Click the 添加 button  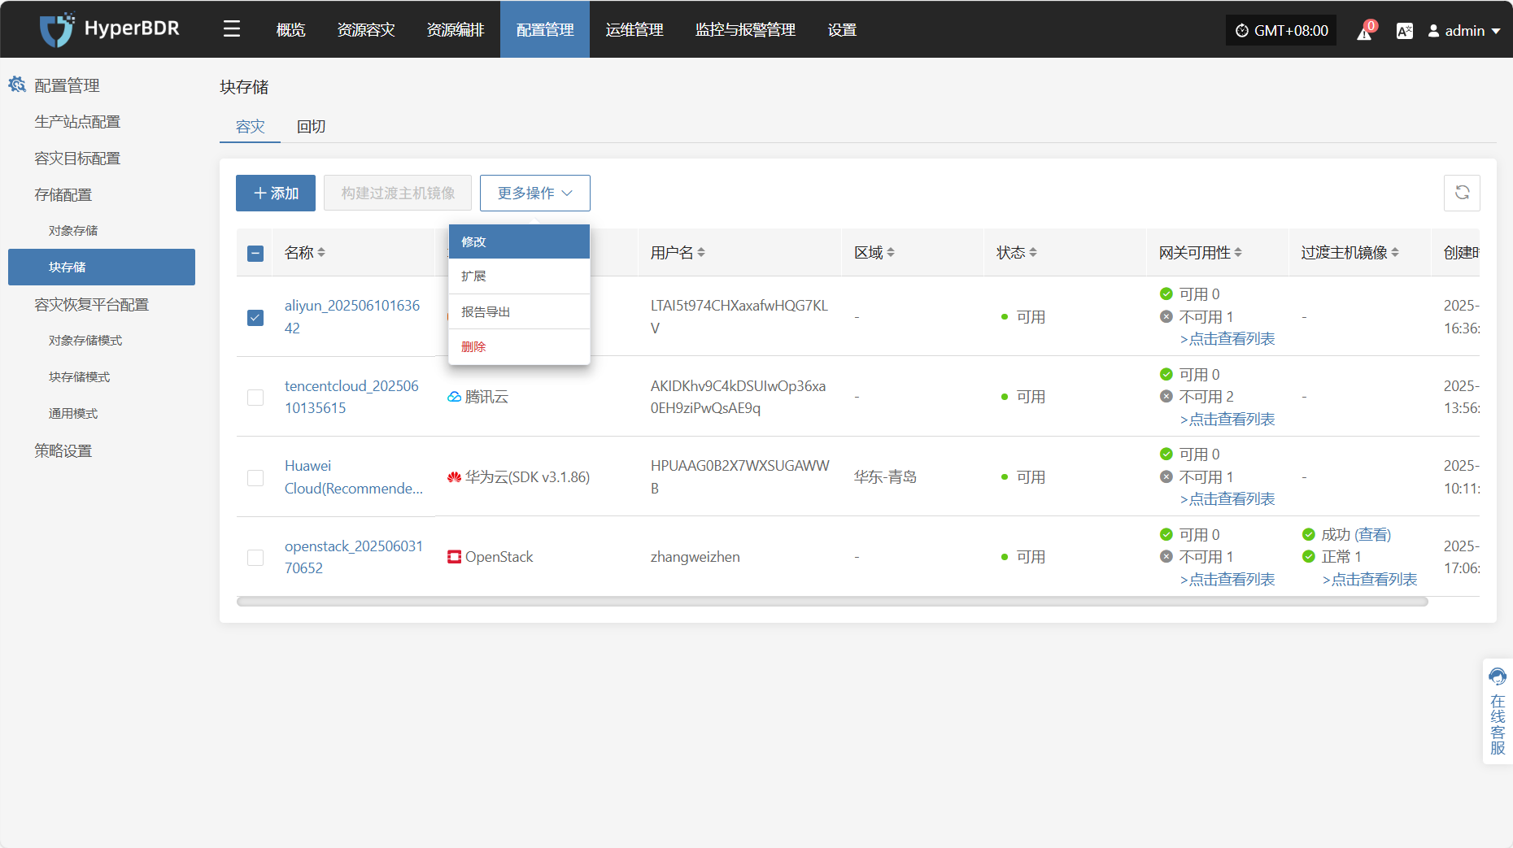point(276,193)
